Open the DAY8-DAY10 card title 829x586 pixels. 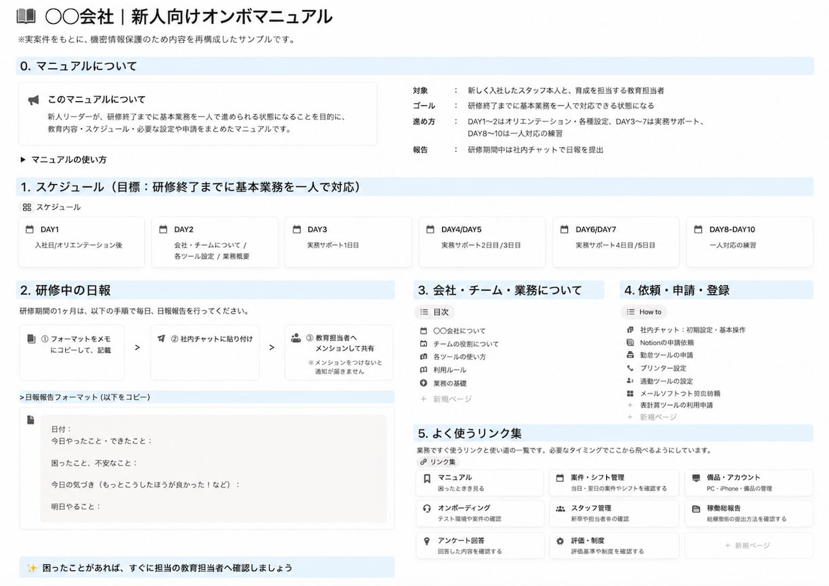point(732,230)
